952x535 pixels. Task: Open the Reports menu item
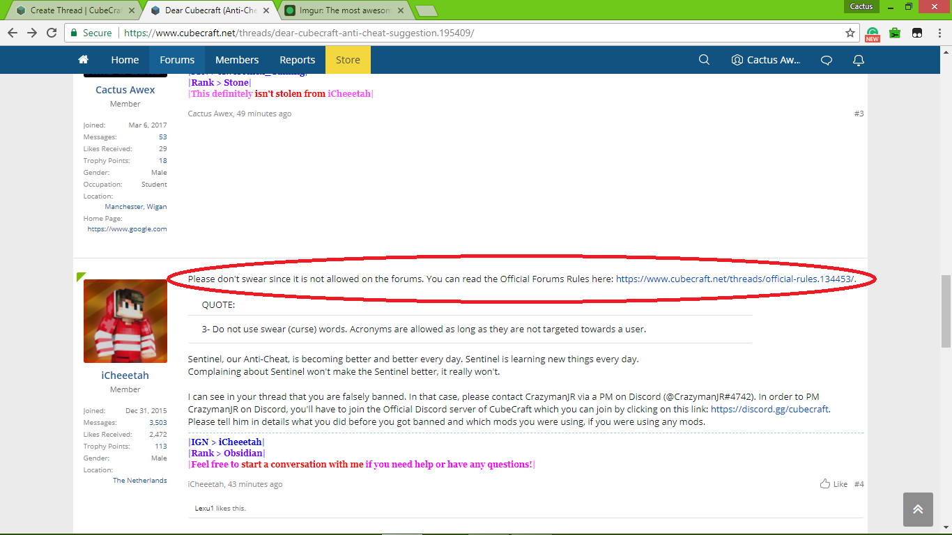[x=298, y=60]
